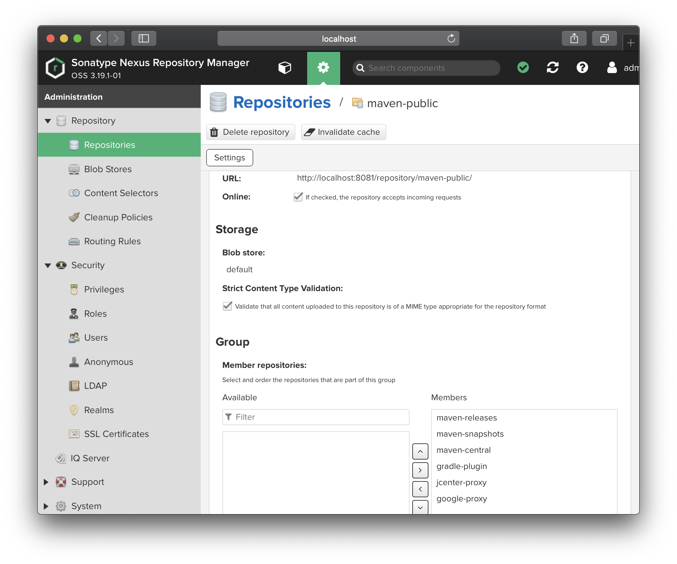This screenshot has height=564, width=677.
Task: Select maven-central in Members list
Action: tap(524, 450)
